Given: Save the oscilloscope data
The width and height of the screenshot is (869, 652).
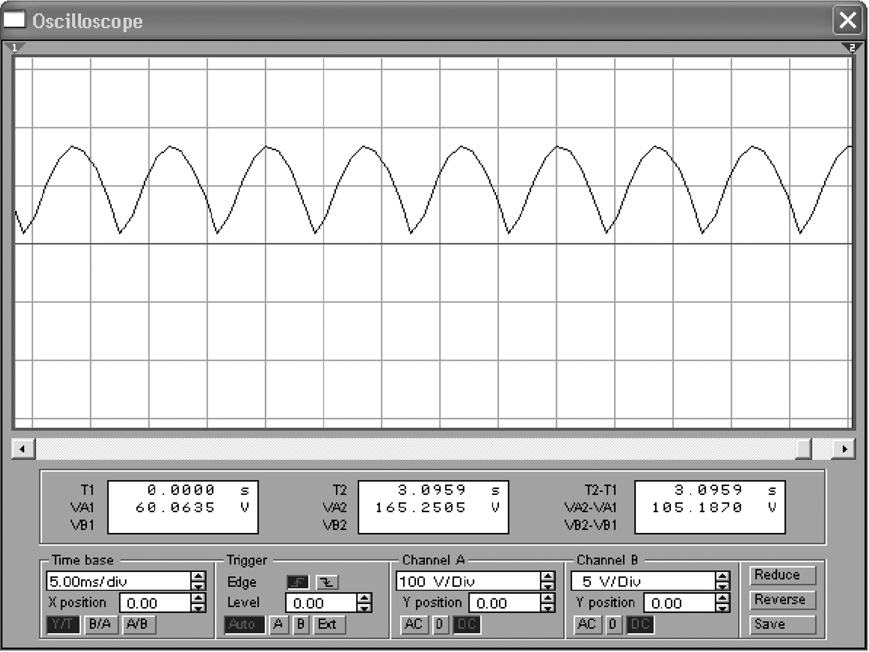Looking at the screenshot, I should pos(782,624).
